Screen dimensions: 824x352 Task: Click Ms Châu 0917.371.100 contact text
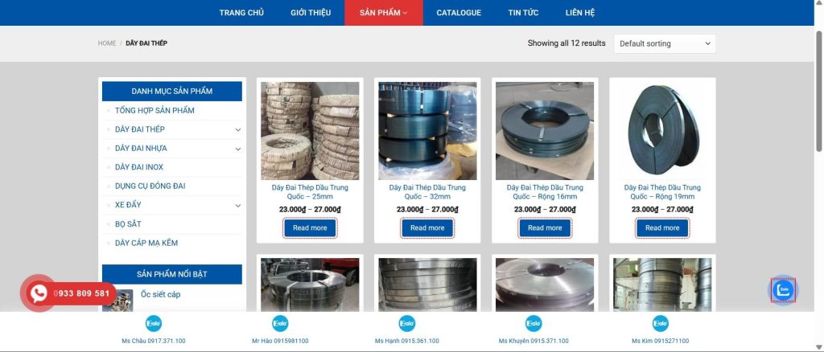tap(154, 341)
